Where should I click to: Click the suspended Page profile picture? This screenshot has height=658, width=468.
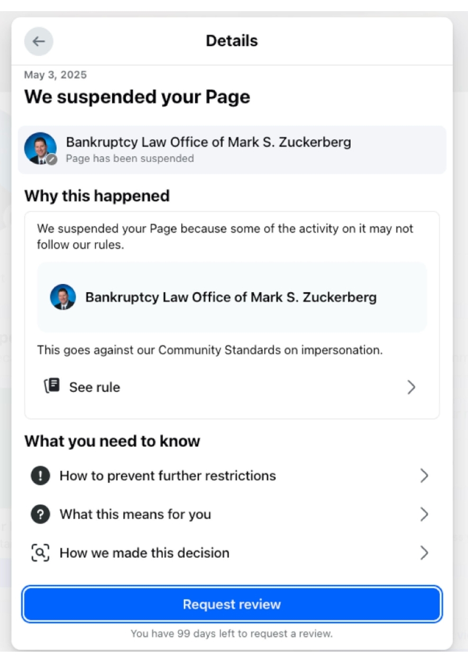click(40, 148)
